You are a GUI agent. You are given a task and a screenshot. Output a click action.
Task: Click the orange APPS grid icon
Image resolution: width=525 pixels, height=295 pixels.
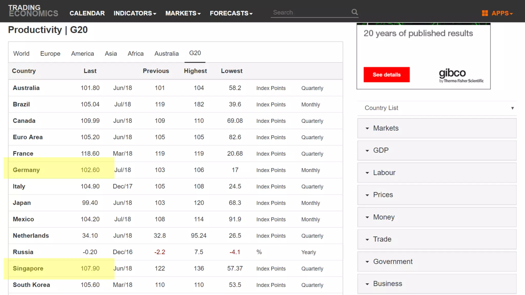pyautogui.click(x=485, y=13)
